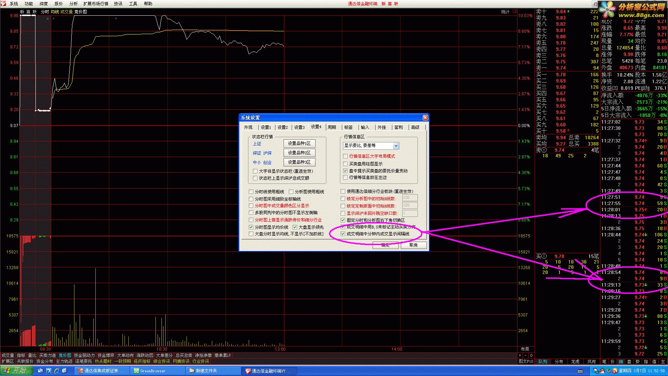Select the 资金驱动力 indicator tab

tap(84, 355)
